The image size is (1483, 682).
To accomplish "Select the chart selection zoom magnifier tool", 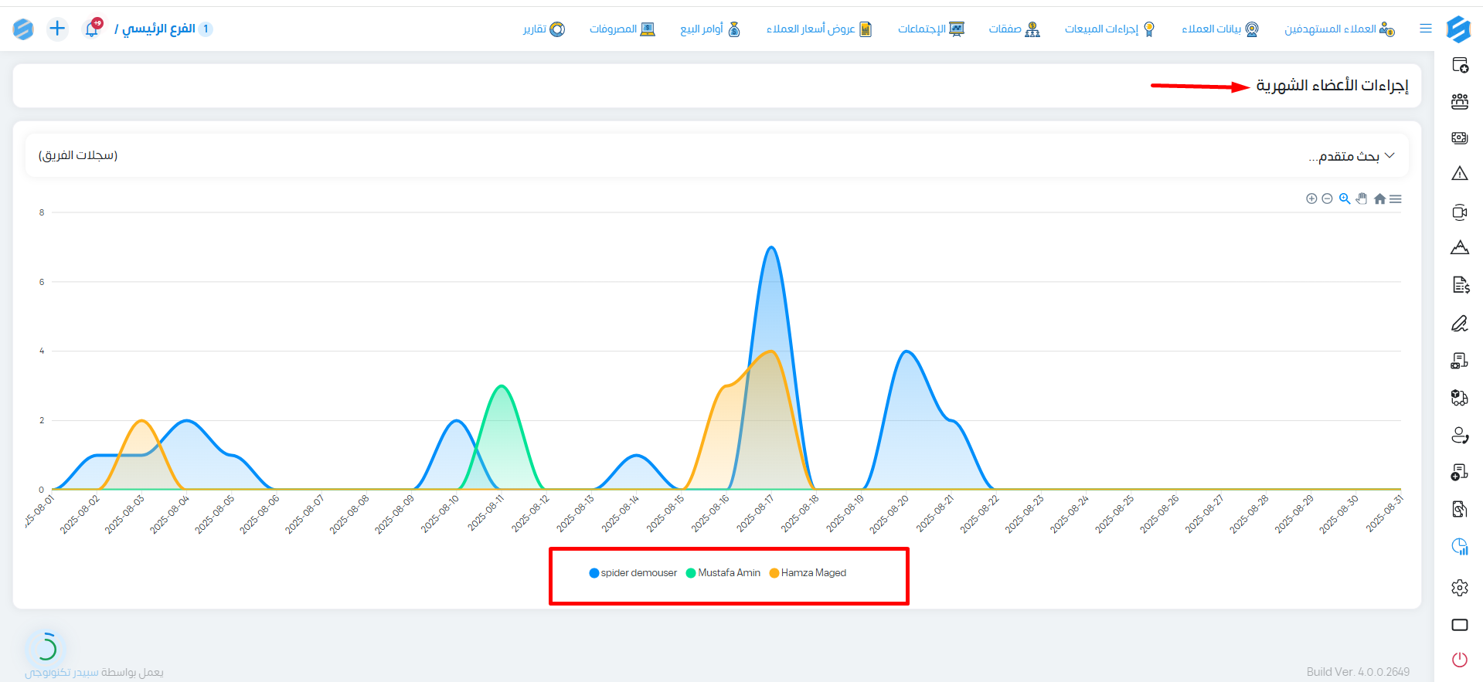I will click(x=1345, y=199).
